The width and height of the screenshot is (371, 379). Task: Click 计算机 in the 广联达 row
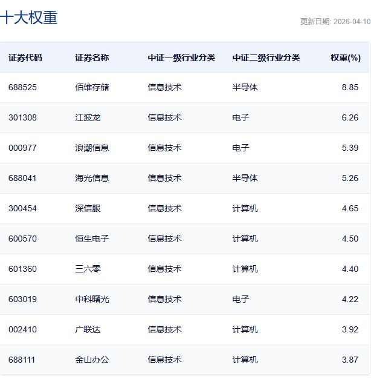(x=245, y=329)
